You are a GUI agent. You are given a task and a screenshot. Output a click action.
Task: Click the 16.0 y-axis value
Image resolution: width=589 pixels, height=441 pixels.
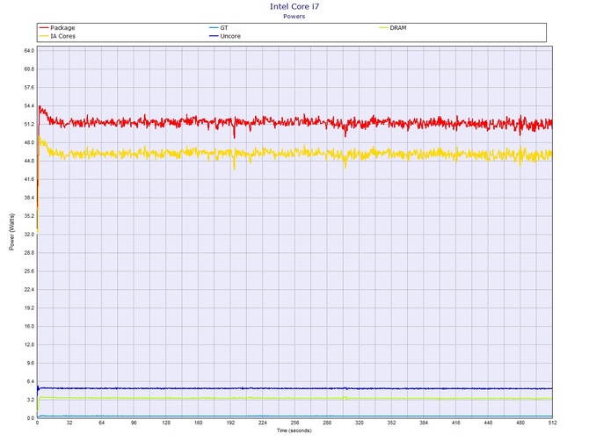point(29,326)
